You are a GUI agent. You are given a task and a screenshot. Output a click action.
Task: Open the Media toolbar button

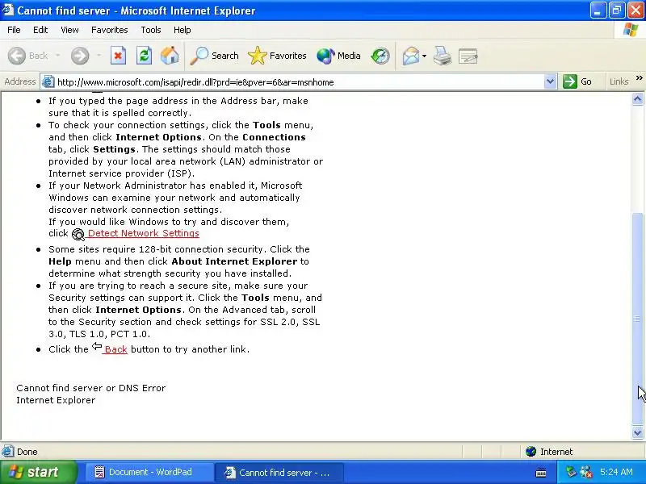point(338,56)
